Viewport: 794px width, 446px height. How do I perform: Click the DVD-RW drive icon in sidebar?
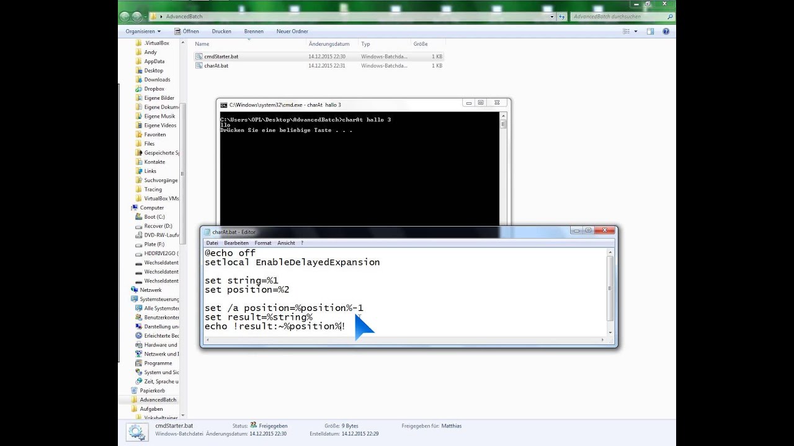[138, 235]
